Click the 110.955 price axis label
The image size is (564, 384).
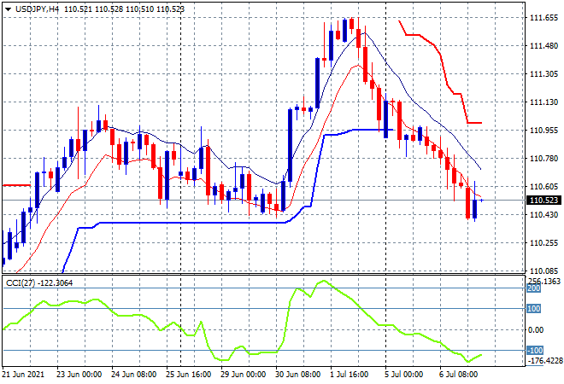click(x=543, y=130)
